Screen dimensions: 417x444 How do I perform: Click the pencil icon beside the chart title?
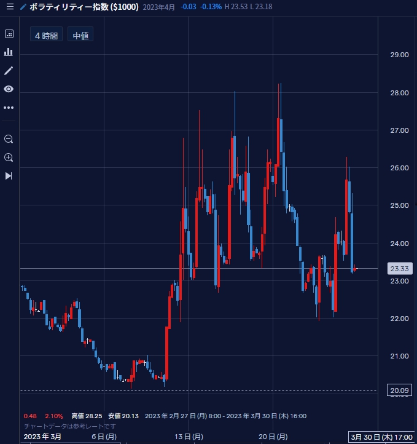pyautogui.click(x=23, y=7)
